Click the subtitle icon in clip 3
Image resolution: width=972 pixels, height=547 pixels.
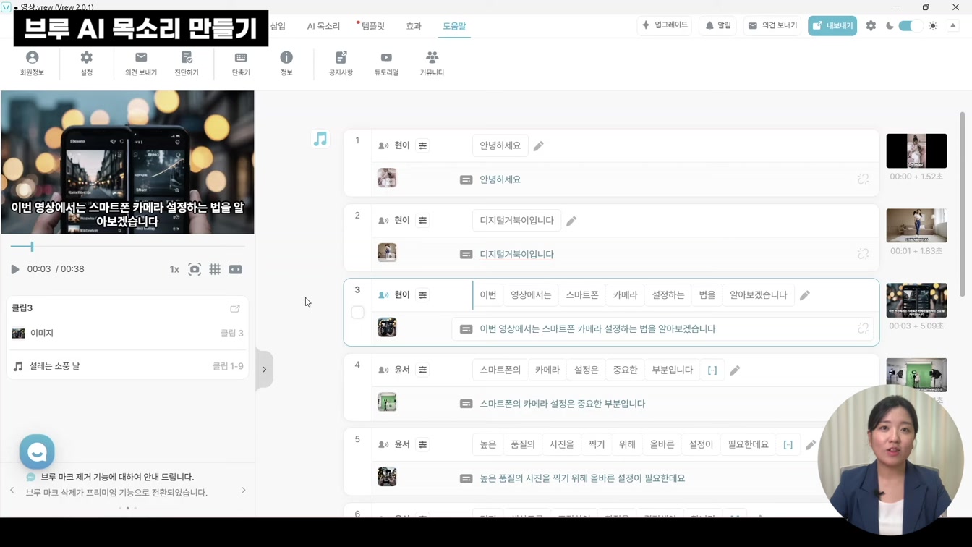(466, 329)
